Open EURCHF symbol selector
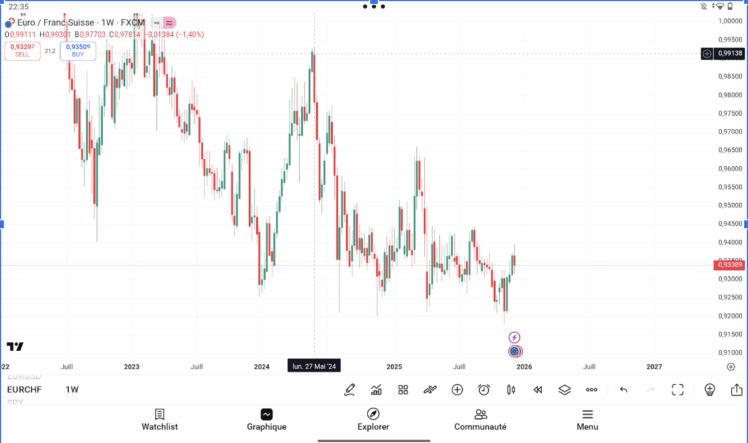This screenshot has width=748, height=443. coord(24,389)
